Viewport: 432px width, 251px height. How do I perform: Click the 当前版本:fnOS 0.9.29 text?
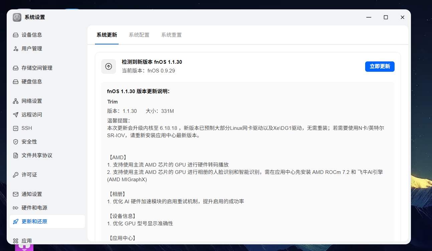point(148,71)
